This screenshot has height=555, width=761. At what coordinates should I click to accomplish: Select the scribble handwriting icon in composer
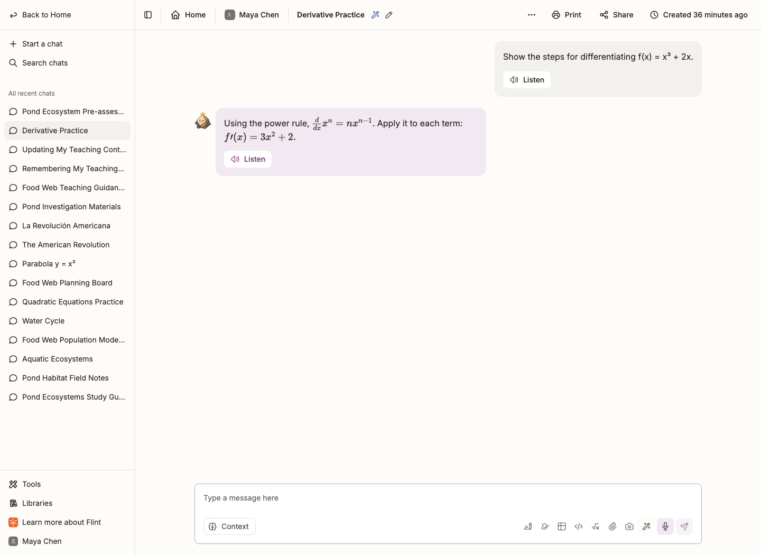pyautogui.click(x=545, y=526)
